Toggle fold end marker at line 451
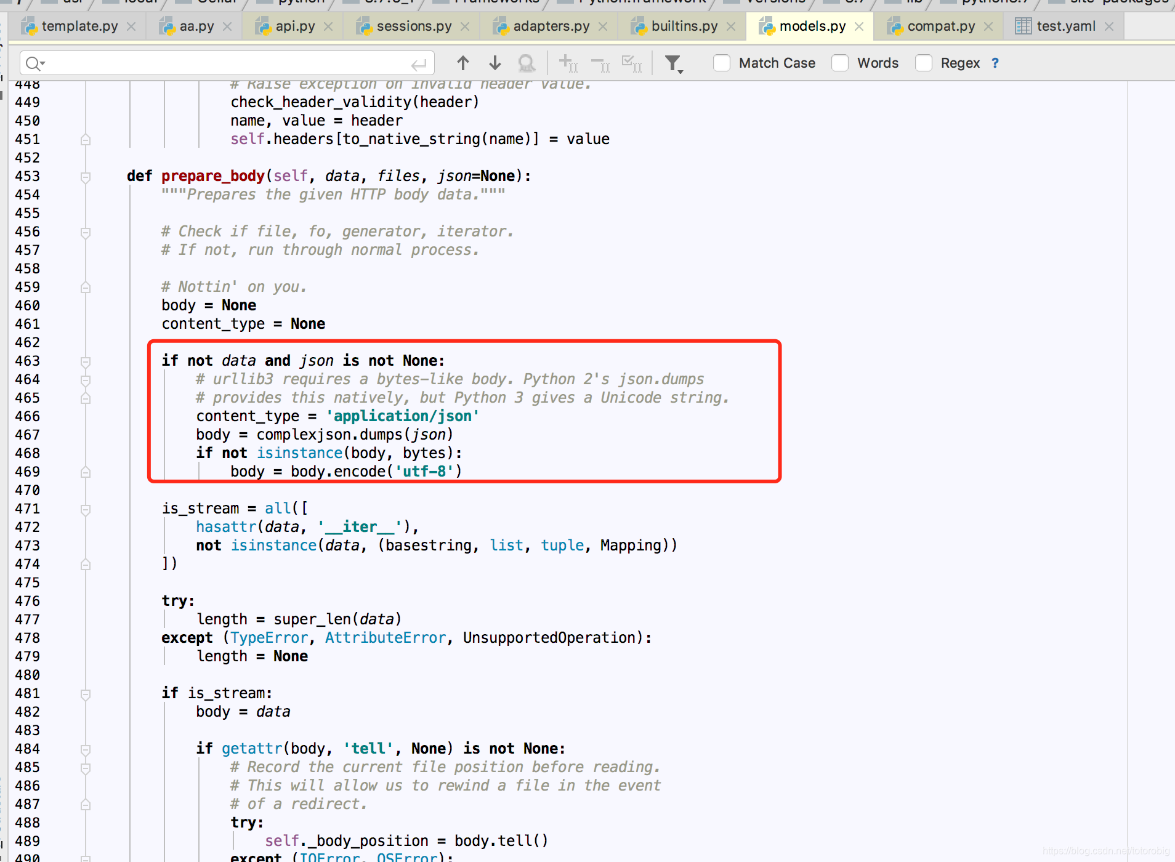The height and width of the screenshot is (862, 1175). click(86, 140)
